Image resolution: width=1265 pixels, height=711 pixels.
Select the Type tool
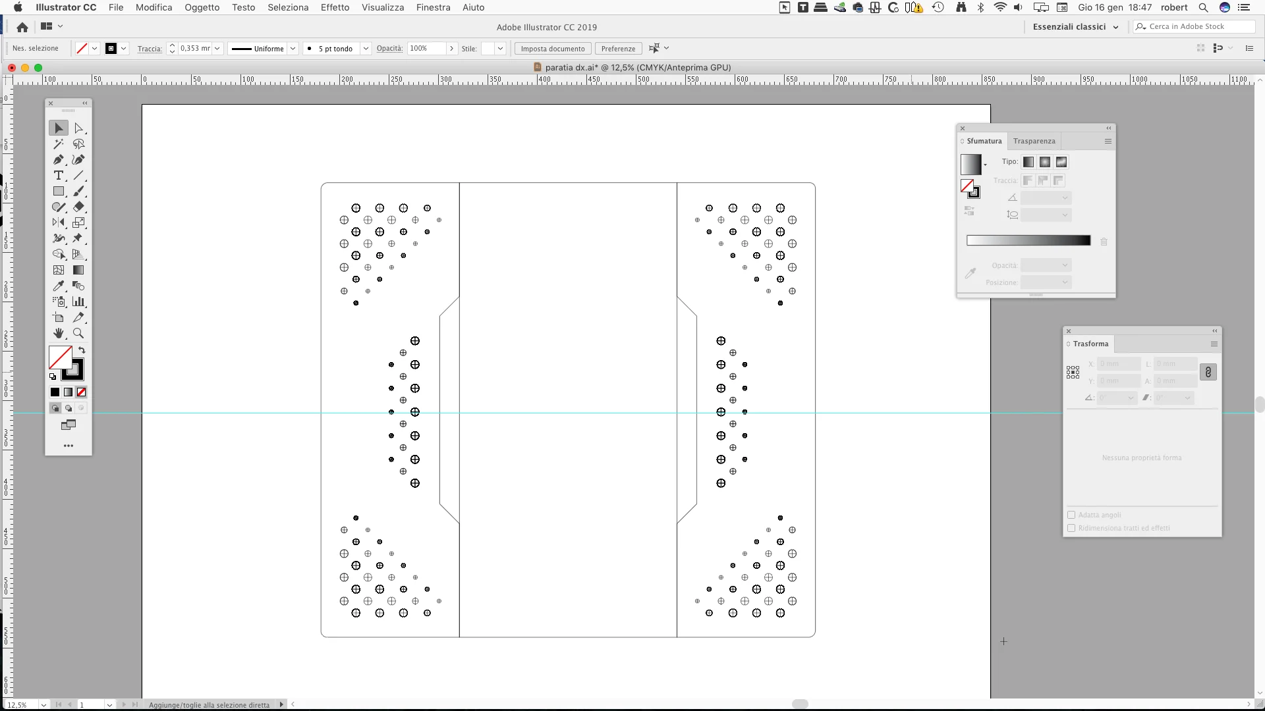tap(59, 175)
